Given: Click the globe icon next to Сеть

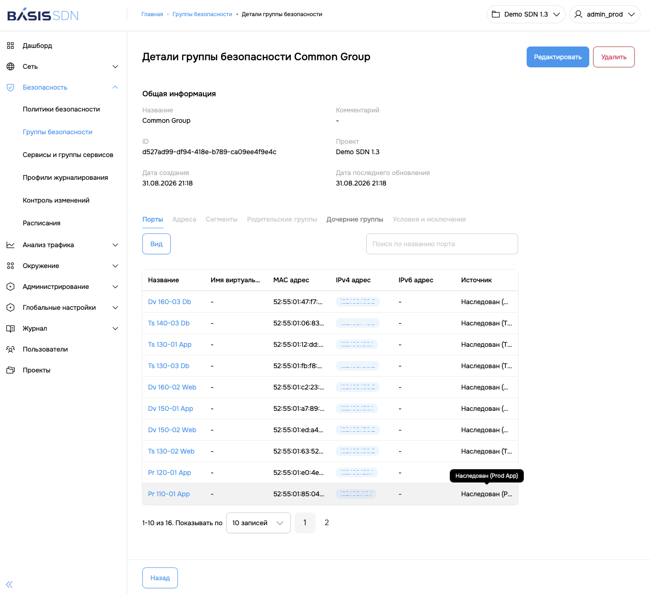Looking at the screenshot, I should click(x=10, y=66).
